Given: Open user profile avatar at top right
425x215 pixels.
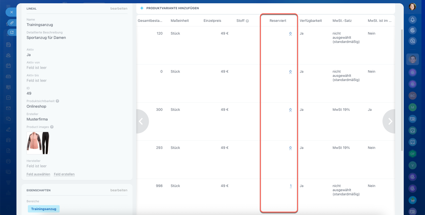Looking at the screenshot, I should [412, 7].
